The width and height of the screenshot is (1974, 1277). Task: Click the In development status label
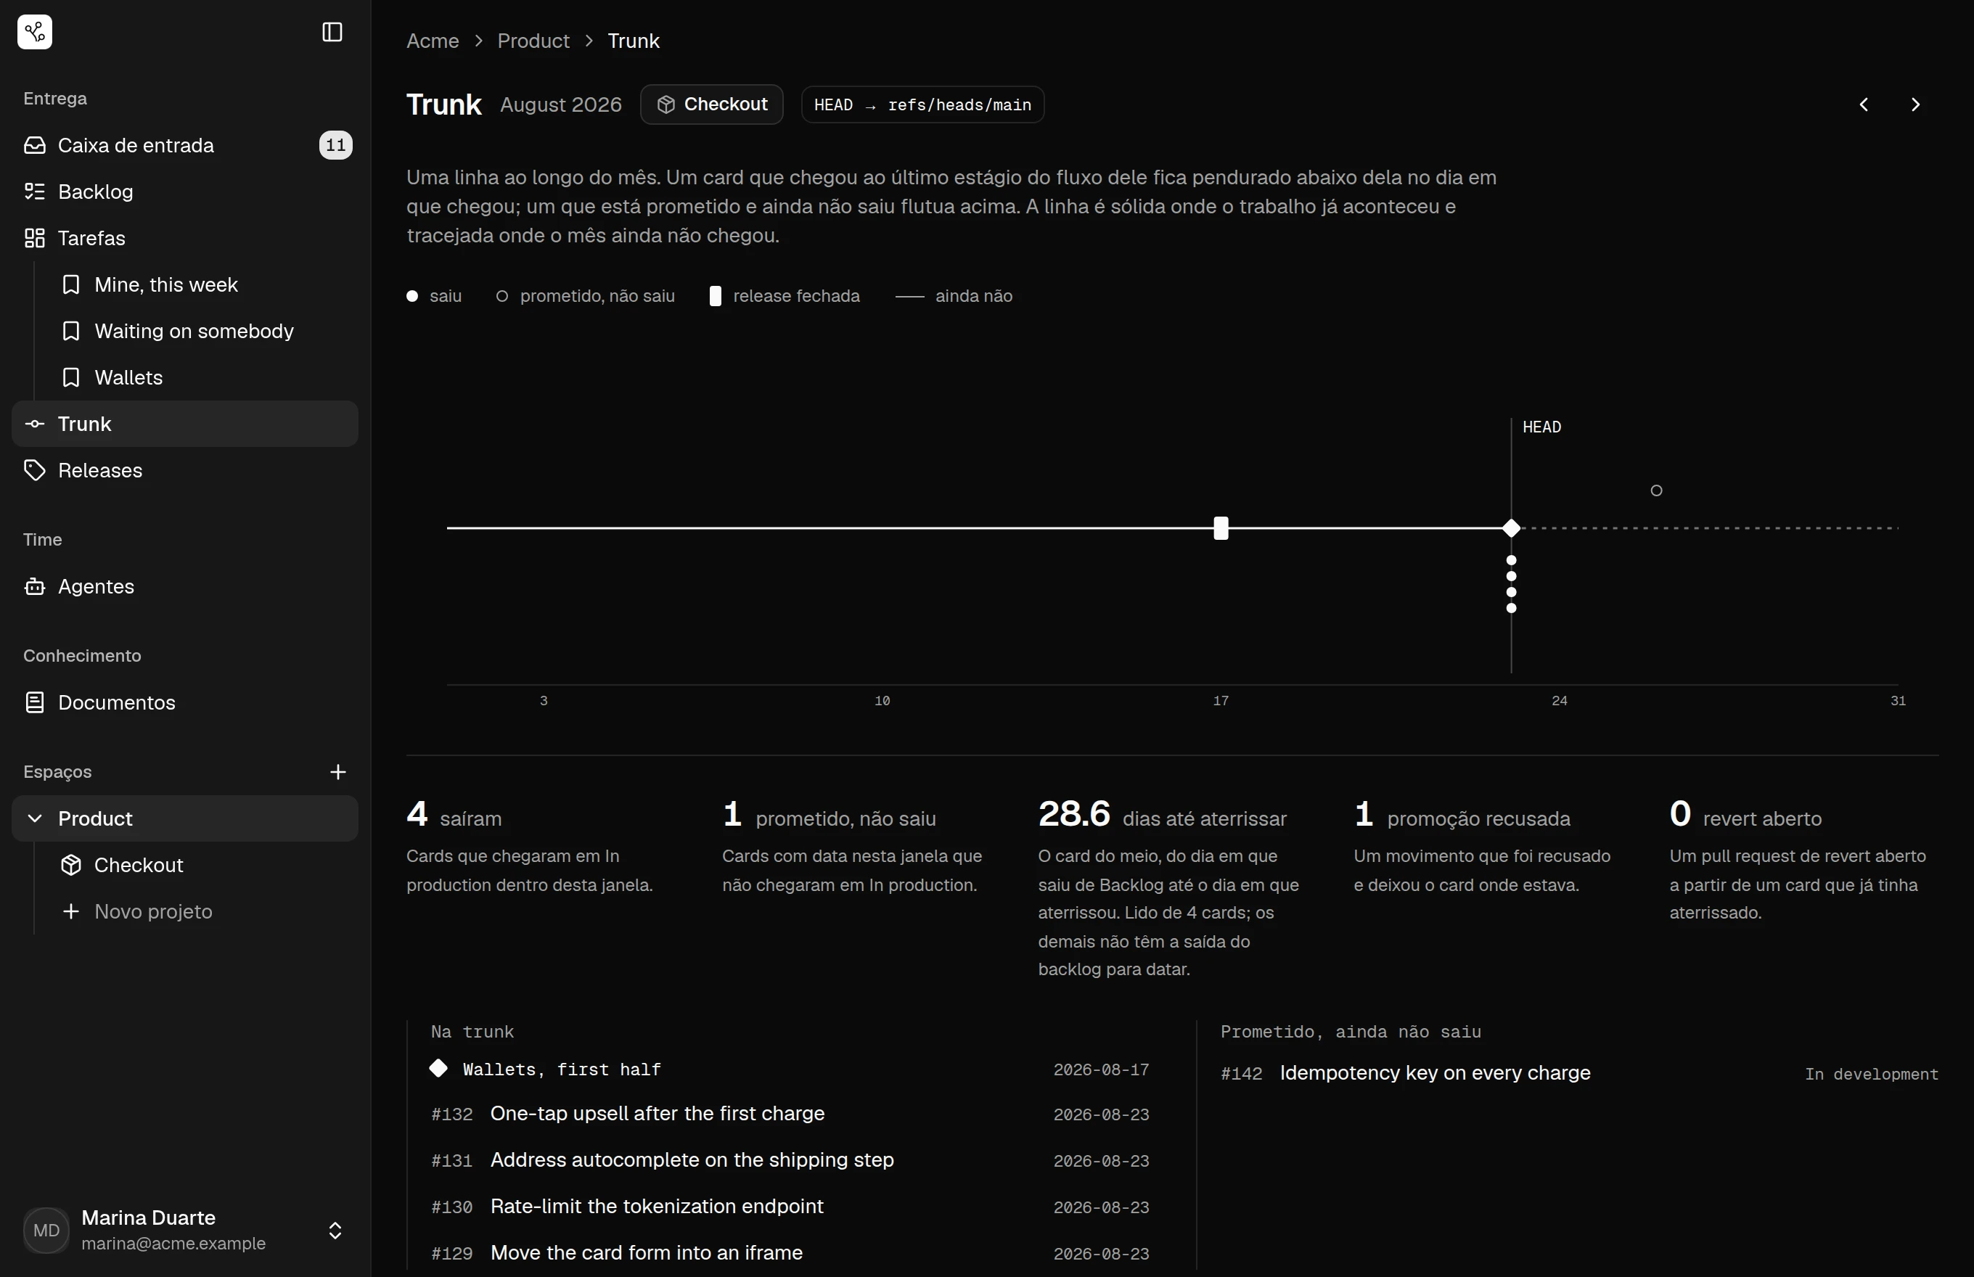coord(1871,1074)
